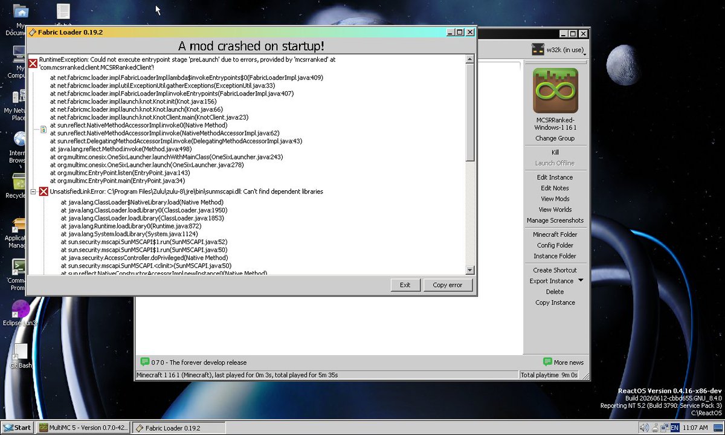This screenshot has width=725, height=435.
Task: Open View Worlds in MultiMC
Action: (x=555, y=210)
